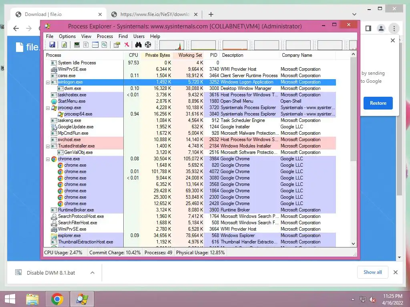
Task: Click CPU Usage status bar entry
Action: point(63,253)
